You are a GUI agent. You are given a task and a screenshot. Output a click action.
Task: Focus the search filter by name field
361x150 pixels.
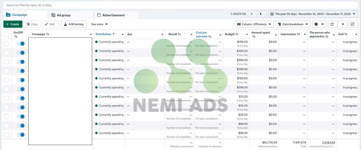[180, 5]
